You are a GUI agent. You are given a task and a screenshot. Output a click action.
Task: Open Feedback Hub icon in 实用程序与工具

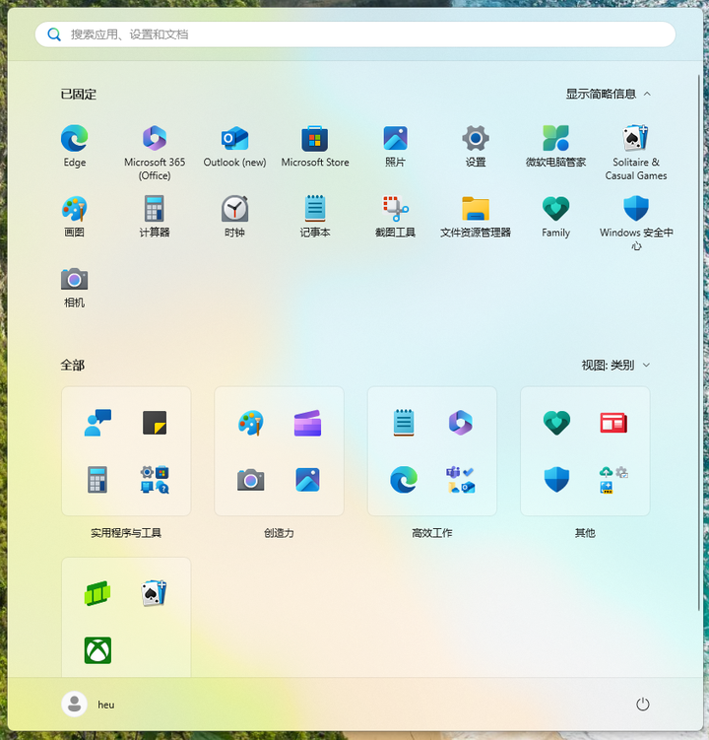[x=97, y=423]
